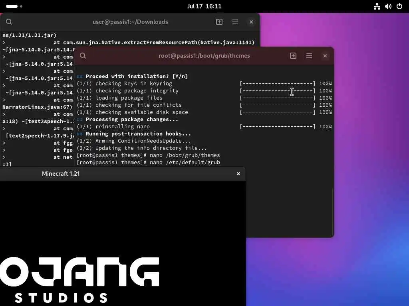Click 'Arming ConditionNeedsUpdate...' line
409x306 pixels.
click(x=134, y=141)
